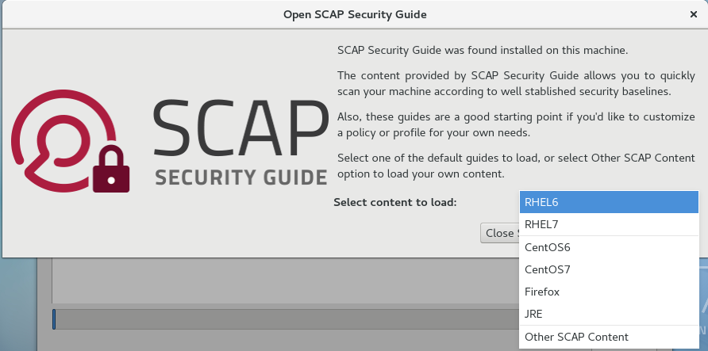
Task: Pick CentOS6 content option
Action: [609, 247]
